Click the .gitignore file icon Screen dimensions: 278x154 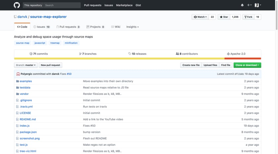[17, 100]
